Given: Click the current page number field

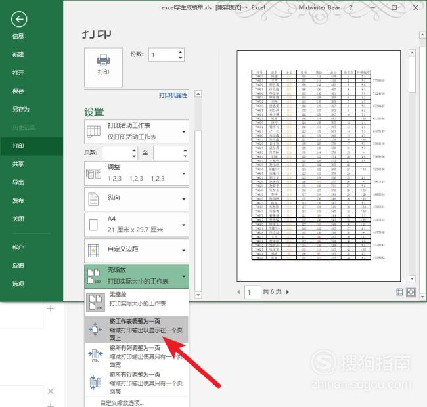Looking at the screenshot, I should coord(253,292).
